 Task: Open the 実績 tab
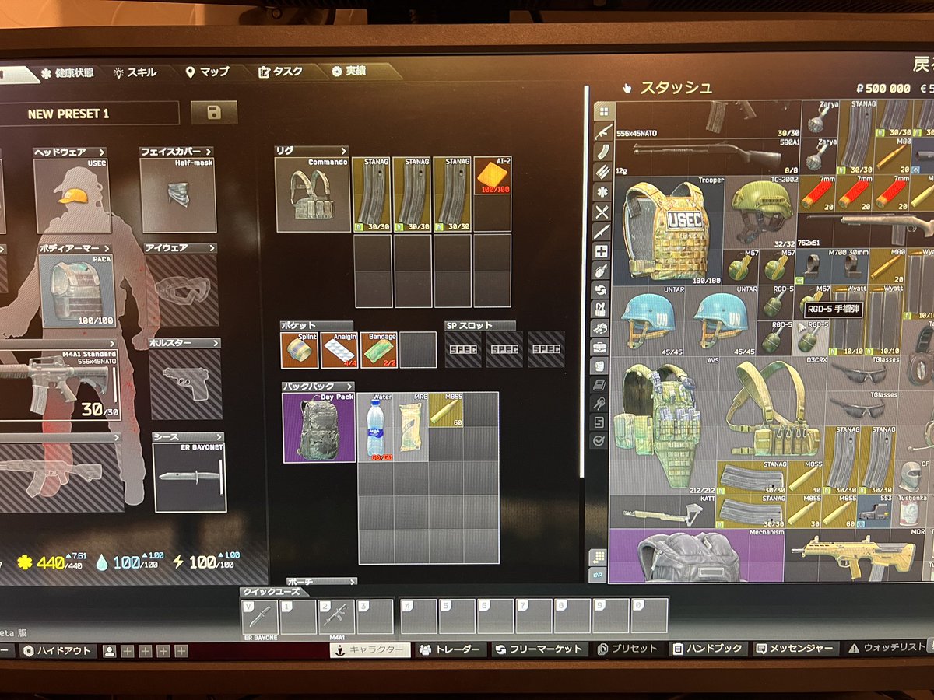coord(349,71)
